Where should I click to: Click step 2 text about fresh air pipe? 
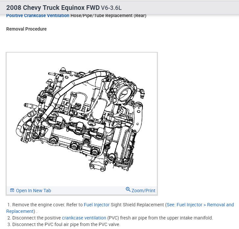tap(110, 218)
